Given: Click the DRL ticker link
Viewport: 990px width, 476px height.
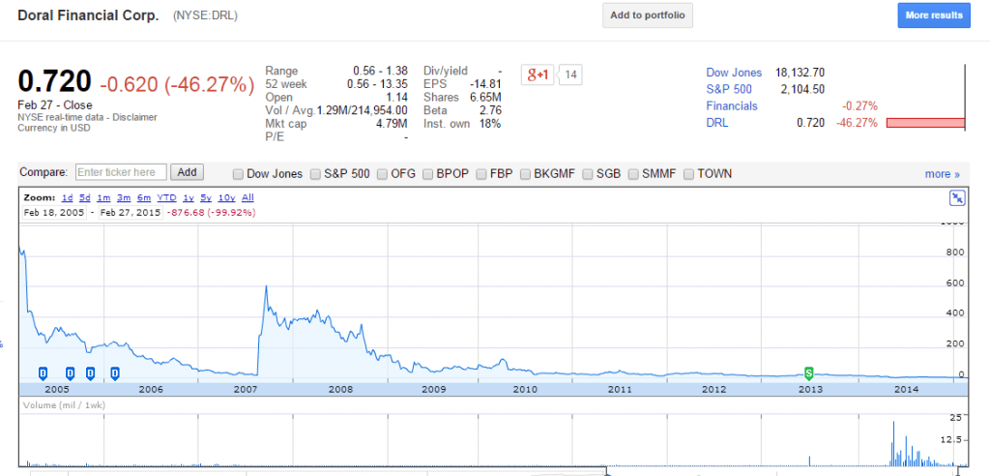Looking at the screenshot, I should (717, 123).
